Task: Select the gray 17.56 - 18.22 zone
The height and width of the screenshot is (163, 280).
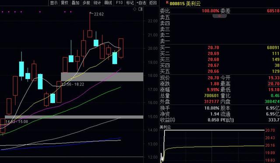Action: (x=102, y=77)
